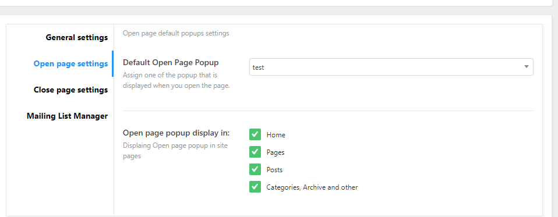Click the arrow of the test dropdown
The image size is (558, 217).
point(526,67)
